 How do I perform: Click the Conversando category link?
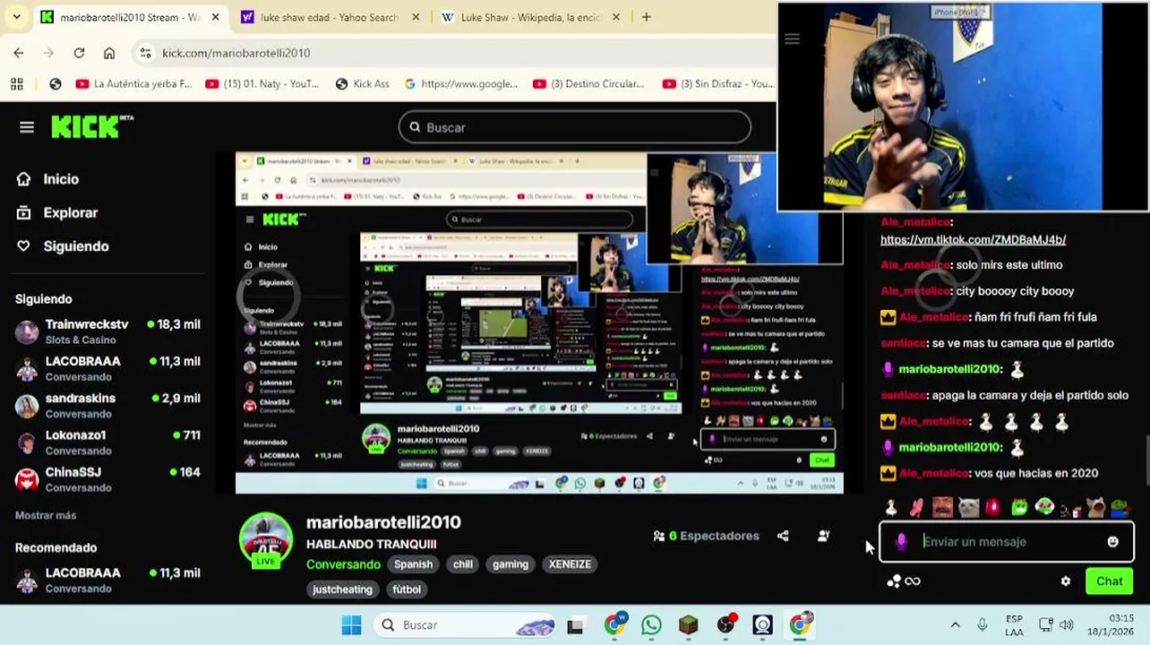(x=343, y=564)
